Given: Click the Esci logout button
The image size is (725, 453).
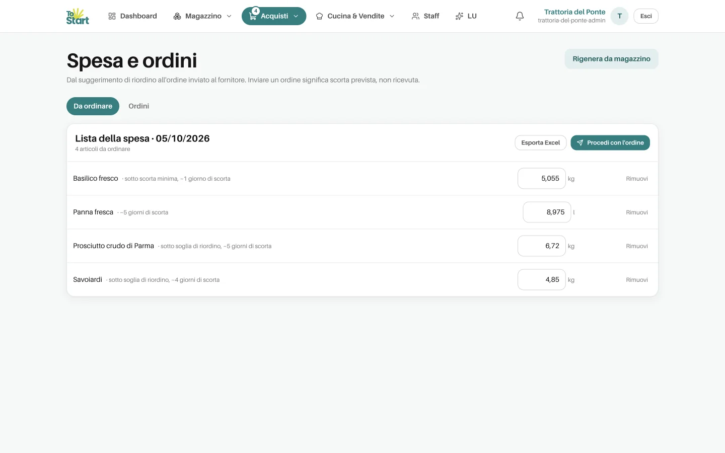Looking at the screenshot, I should [646, 16].
